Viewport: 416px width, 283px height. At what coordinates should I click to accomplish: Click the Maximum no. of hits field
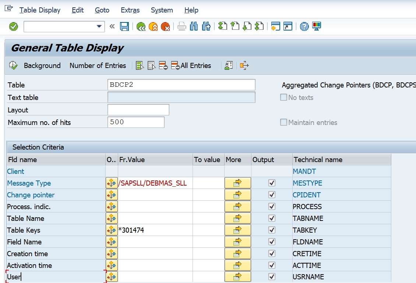pos(135,122)
